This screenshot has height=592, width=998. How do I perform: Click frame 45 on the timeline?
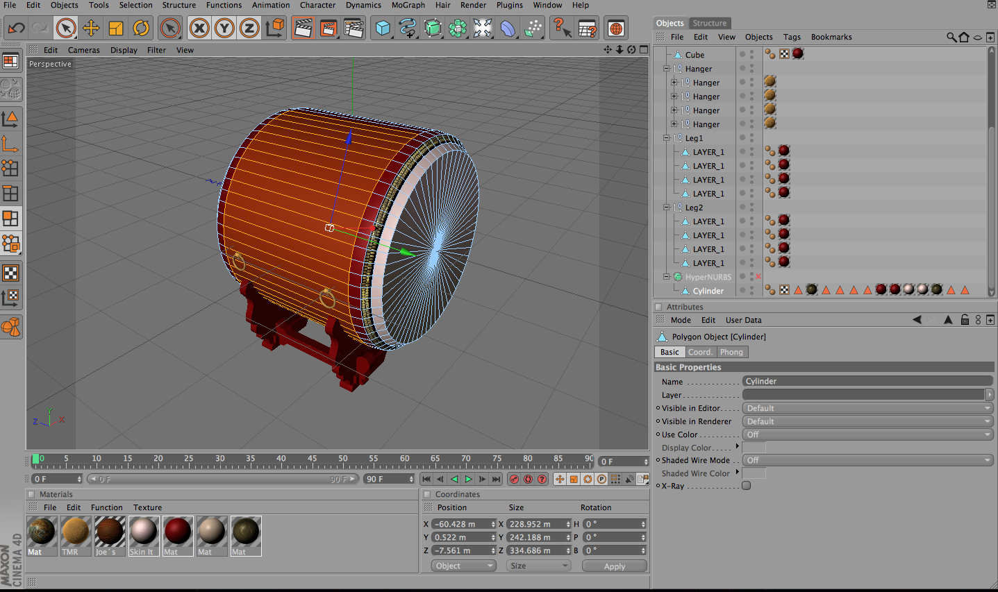point(312,459)
